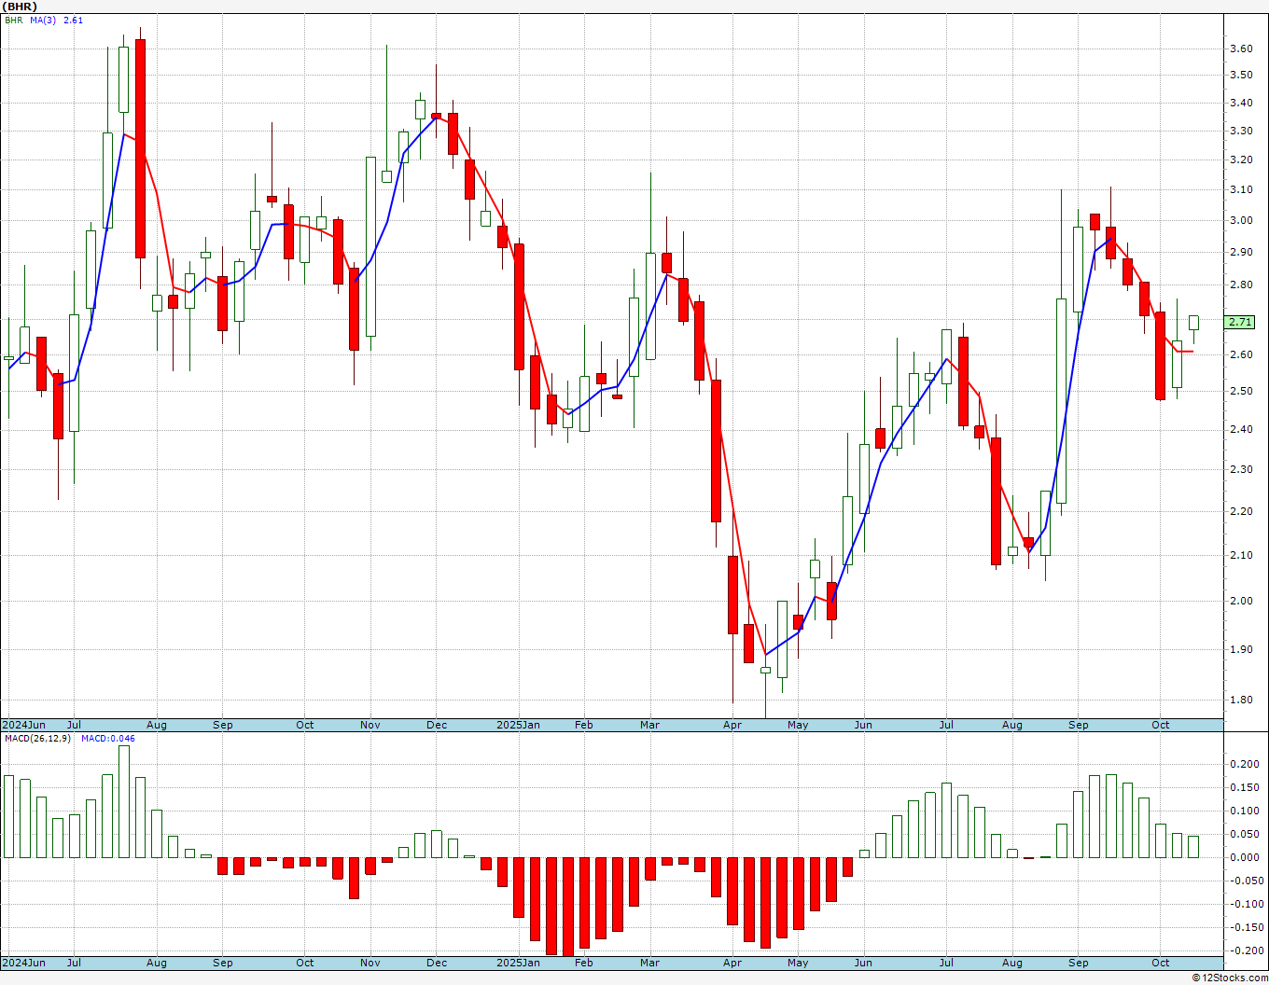
Task: Click the 1.80 price axis label
Action: [1241, 700]
